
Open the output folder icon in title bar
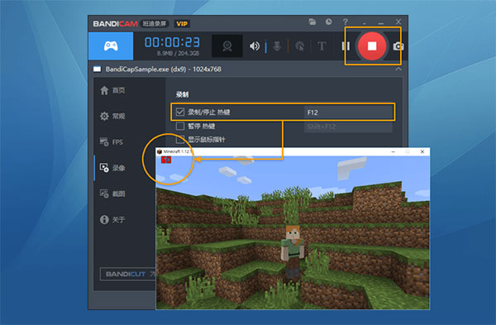(x=312, y=22)
